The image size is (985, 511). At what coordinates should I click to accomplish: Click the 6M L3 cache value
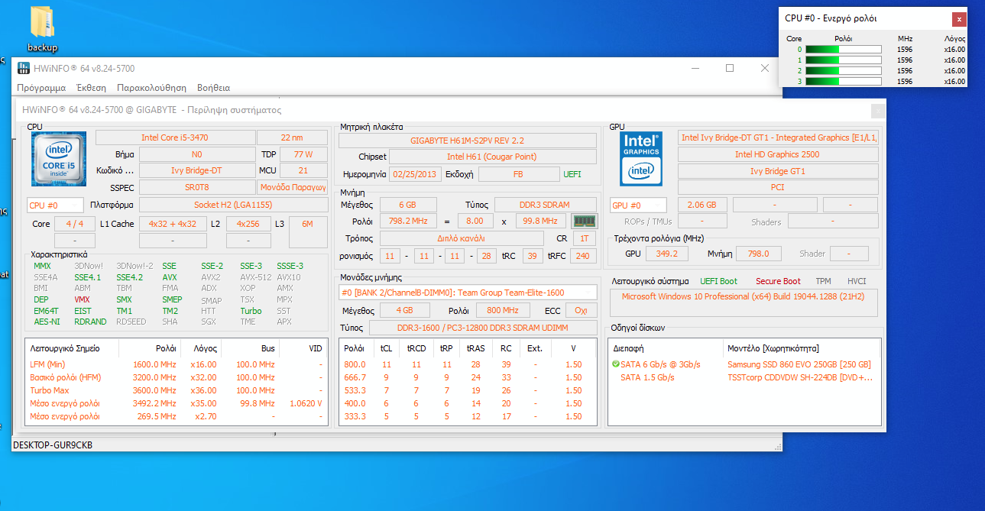[x=307, y=224]
